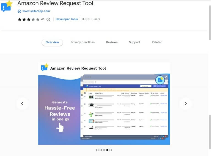Open www.sellerapp.com publisher link
This screenshot has width=211, height=156.
[x=36, y=11]
